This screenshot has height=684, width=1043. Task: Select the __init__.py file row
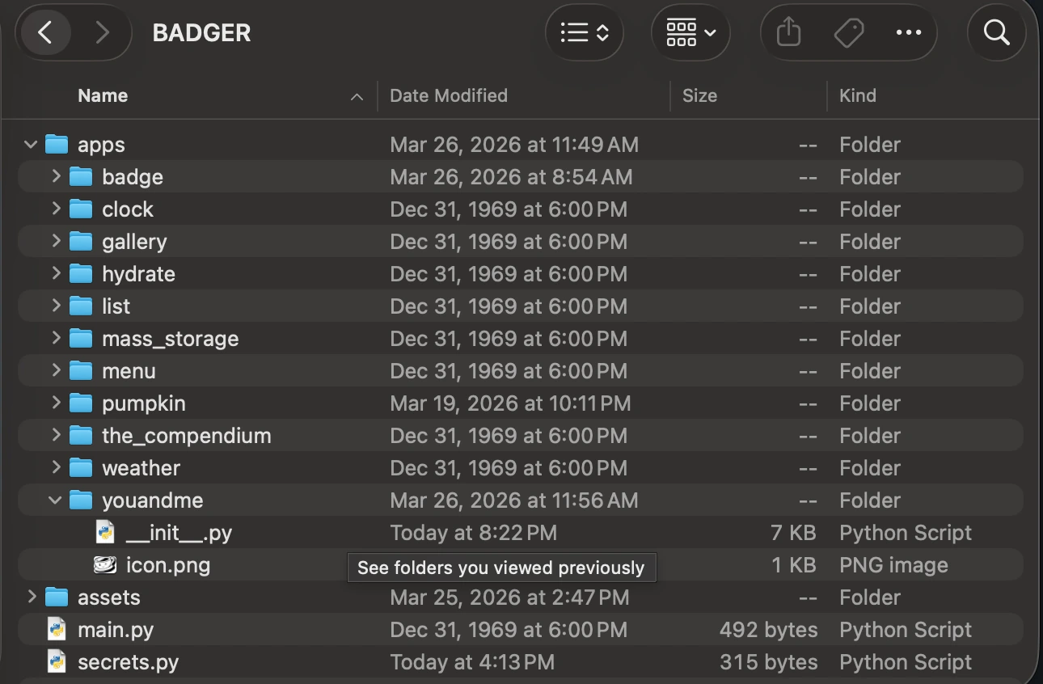(179, 533)
